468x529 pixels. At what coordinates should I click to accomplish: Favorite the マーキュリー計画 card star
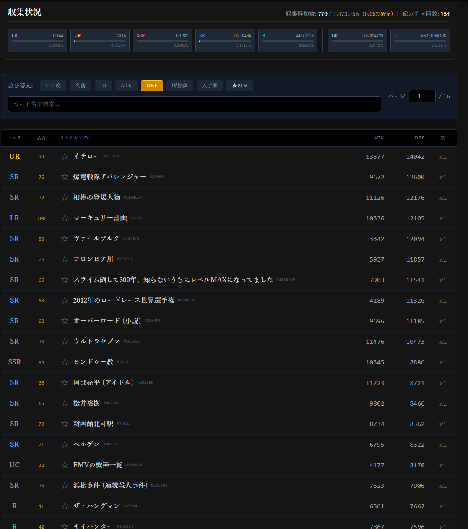tap(65, 218)
